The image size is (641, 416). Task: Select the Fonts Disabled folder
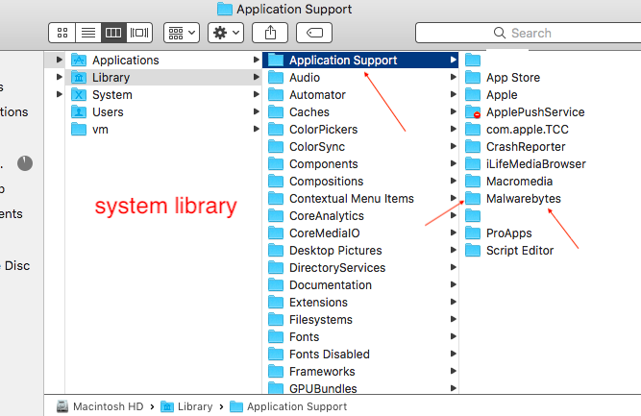tap(360, 355)
